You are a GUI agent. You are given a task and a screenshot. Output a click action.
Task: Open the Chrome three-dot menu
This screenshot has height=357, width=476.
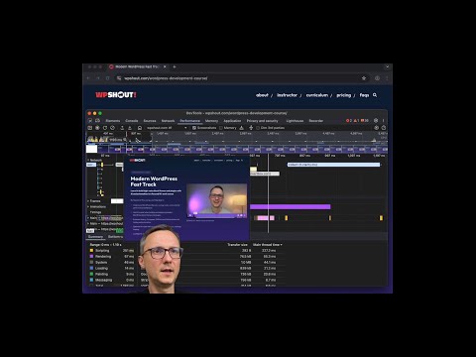387,78
